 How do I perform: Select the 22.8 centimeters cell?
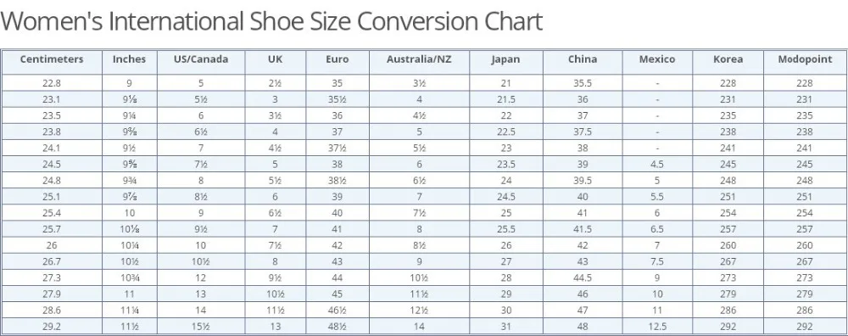tap(52, 83)
